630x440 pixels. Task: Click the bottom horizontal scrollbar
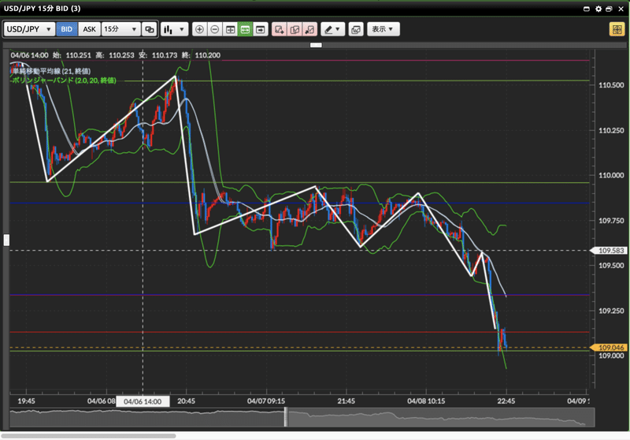[x=89, y=435]
